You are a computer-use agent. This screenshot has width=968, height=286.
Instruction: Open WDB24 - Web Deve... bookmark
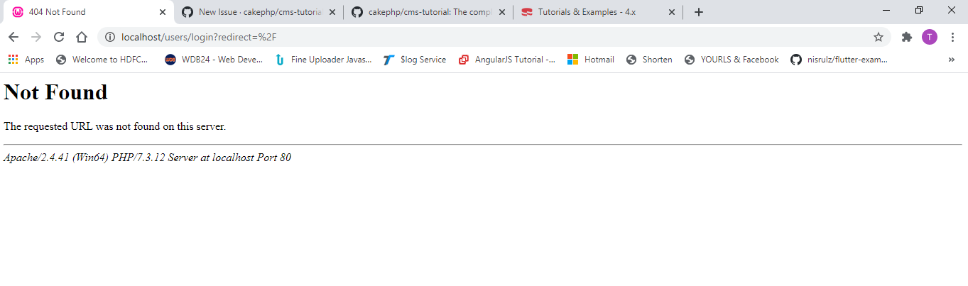pos(214,60)
